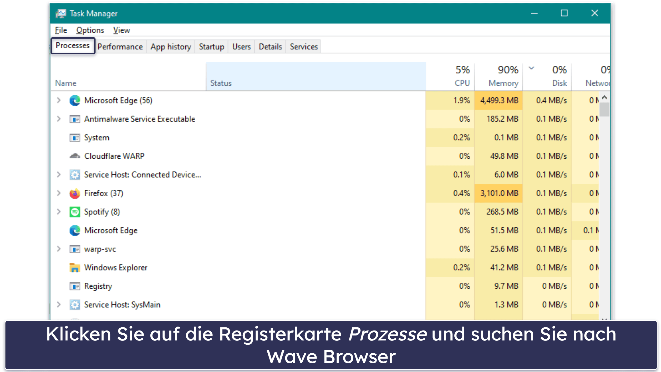Screen dimensions: 661x372
Task: Close the Task Manager window
Action: coord(595,13)
